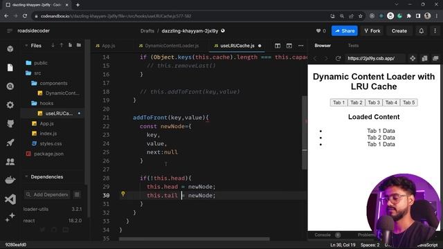Click Tab 4 in preview
443x249 pixels.
[391, 102]
